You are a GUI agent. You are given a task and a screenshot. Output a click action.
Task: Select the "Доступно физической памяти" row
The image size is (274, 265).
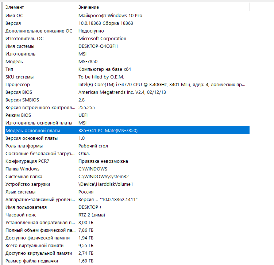click(127, 238)
